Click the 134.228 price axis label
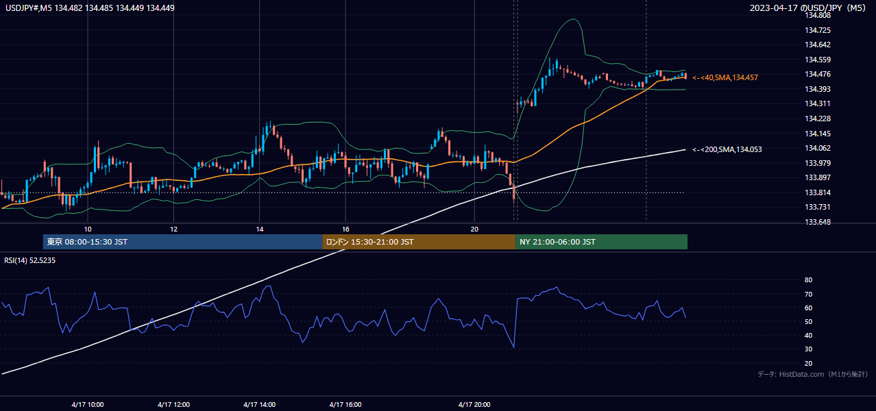Viewport: 876px width, 411px height. coord(818,119)
